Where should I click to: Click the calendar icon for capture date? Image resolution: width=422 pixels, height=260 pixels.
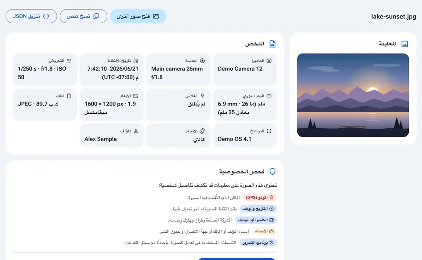pyautogui.click(x=136, y=61)
